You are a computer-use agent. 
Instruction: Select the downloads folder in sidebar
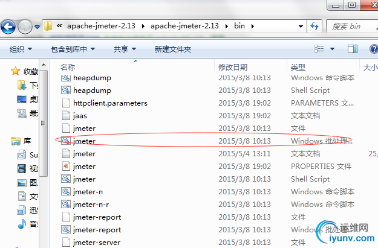coord(27,85)
